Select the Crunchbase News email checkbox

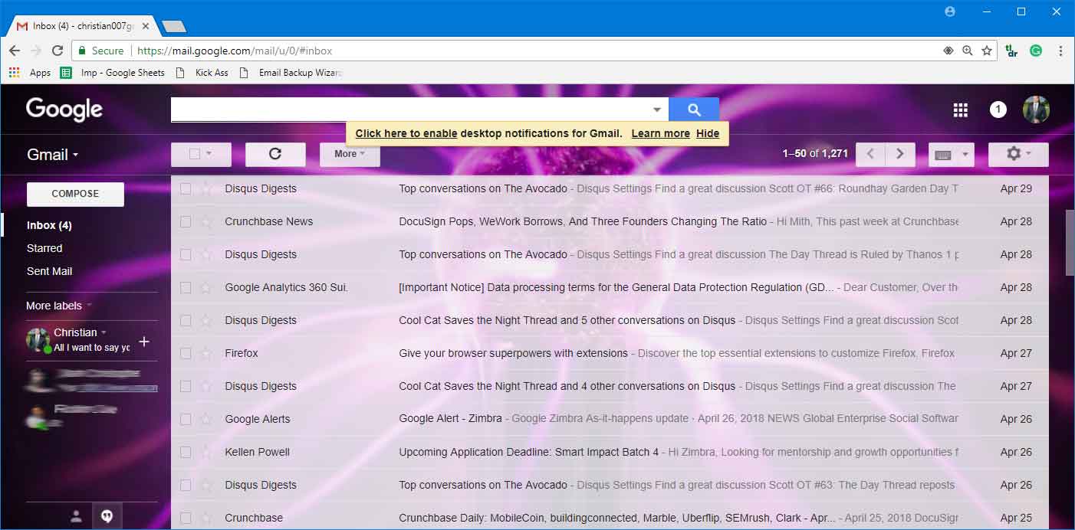coord(185,222)
